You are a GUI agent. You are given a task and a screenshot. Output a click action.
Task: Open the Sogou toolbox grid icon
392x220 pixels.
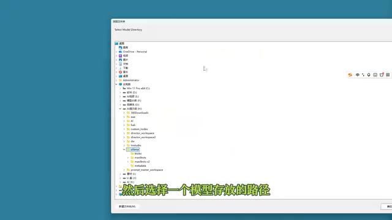tap(388, 75)
